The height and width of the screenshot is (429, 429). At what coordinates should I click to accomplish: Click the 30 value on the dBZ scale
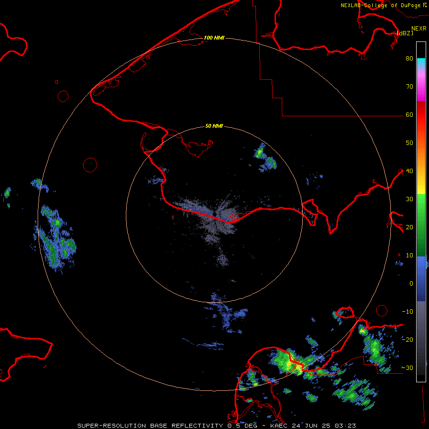click(409, 199)
